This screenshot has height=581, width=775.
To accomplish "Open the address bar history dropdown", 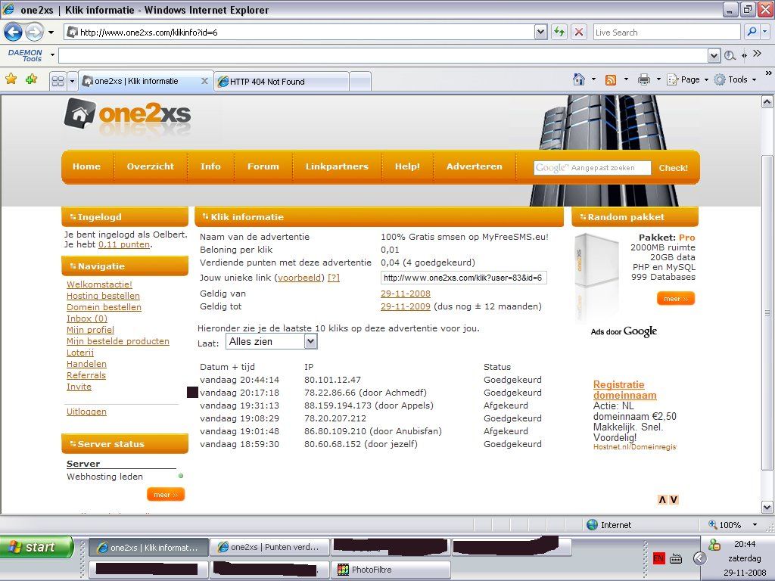I will pyautogui.click(x=540, y=33).
